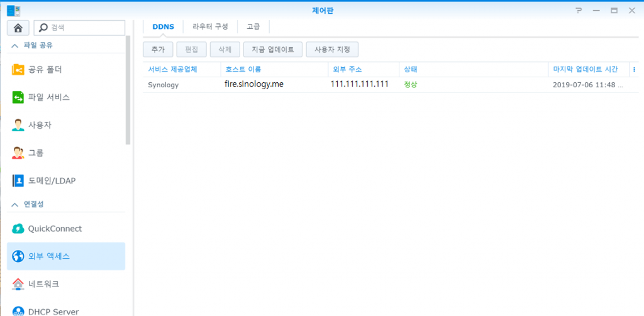The width and height of the screenshot is (644, 316).
Task: Click the Control Panel home icon button
Action: click(x=18, y=28)
